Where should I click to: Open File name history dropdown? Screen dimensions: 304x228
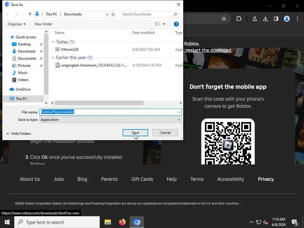(x=179, y=112)
